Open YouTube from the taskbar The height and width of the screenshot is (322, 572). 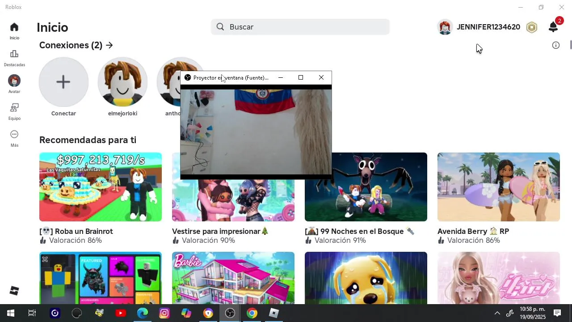121,313
